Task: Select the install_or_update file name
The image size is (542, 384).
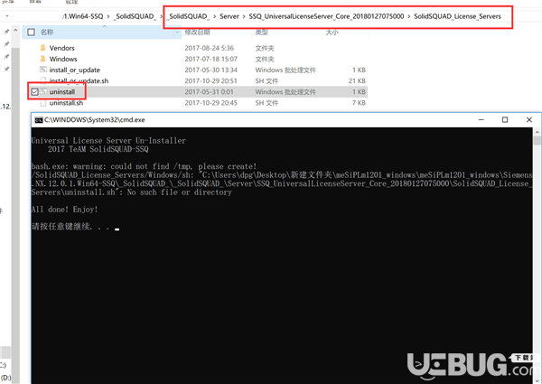Action: click(75, 70)
